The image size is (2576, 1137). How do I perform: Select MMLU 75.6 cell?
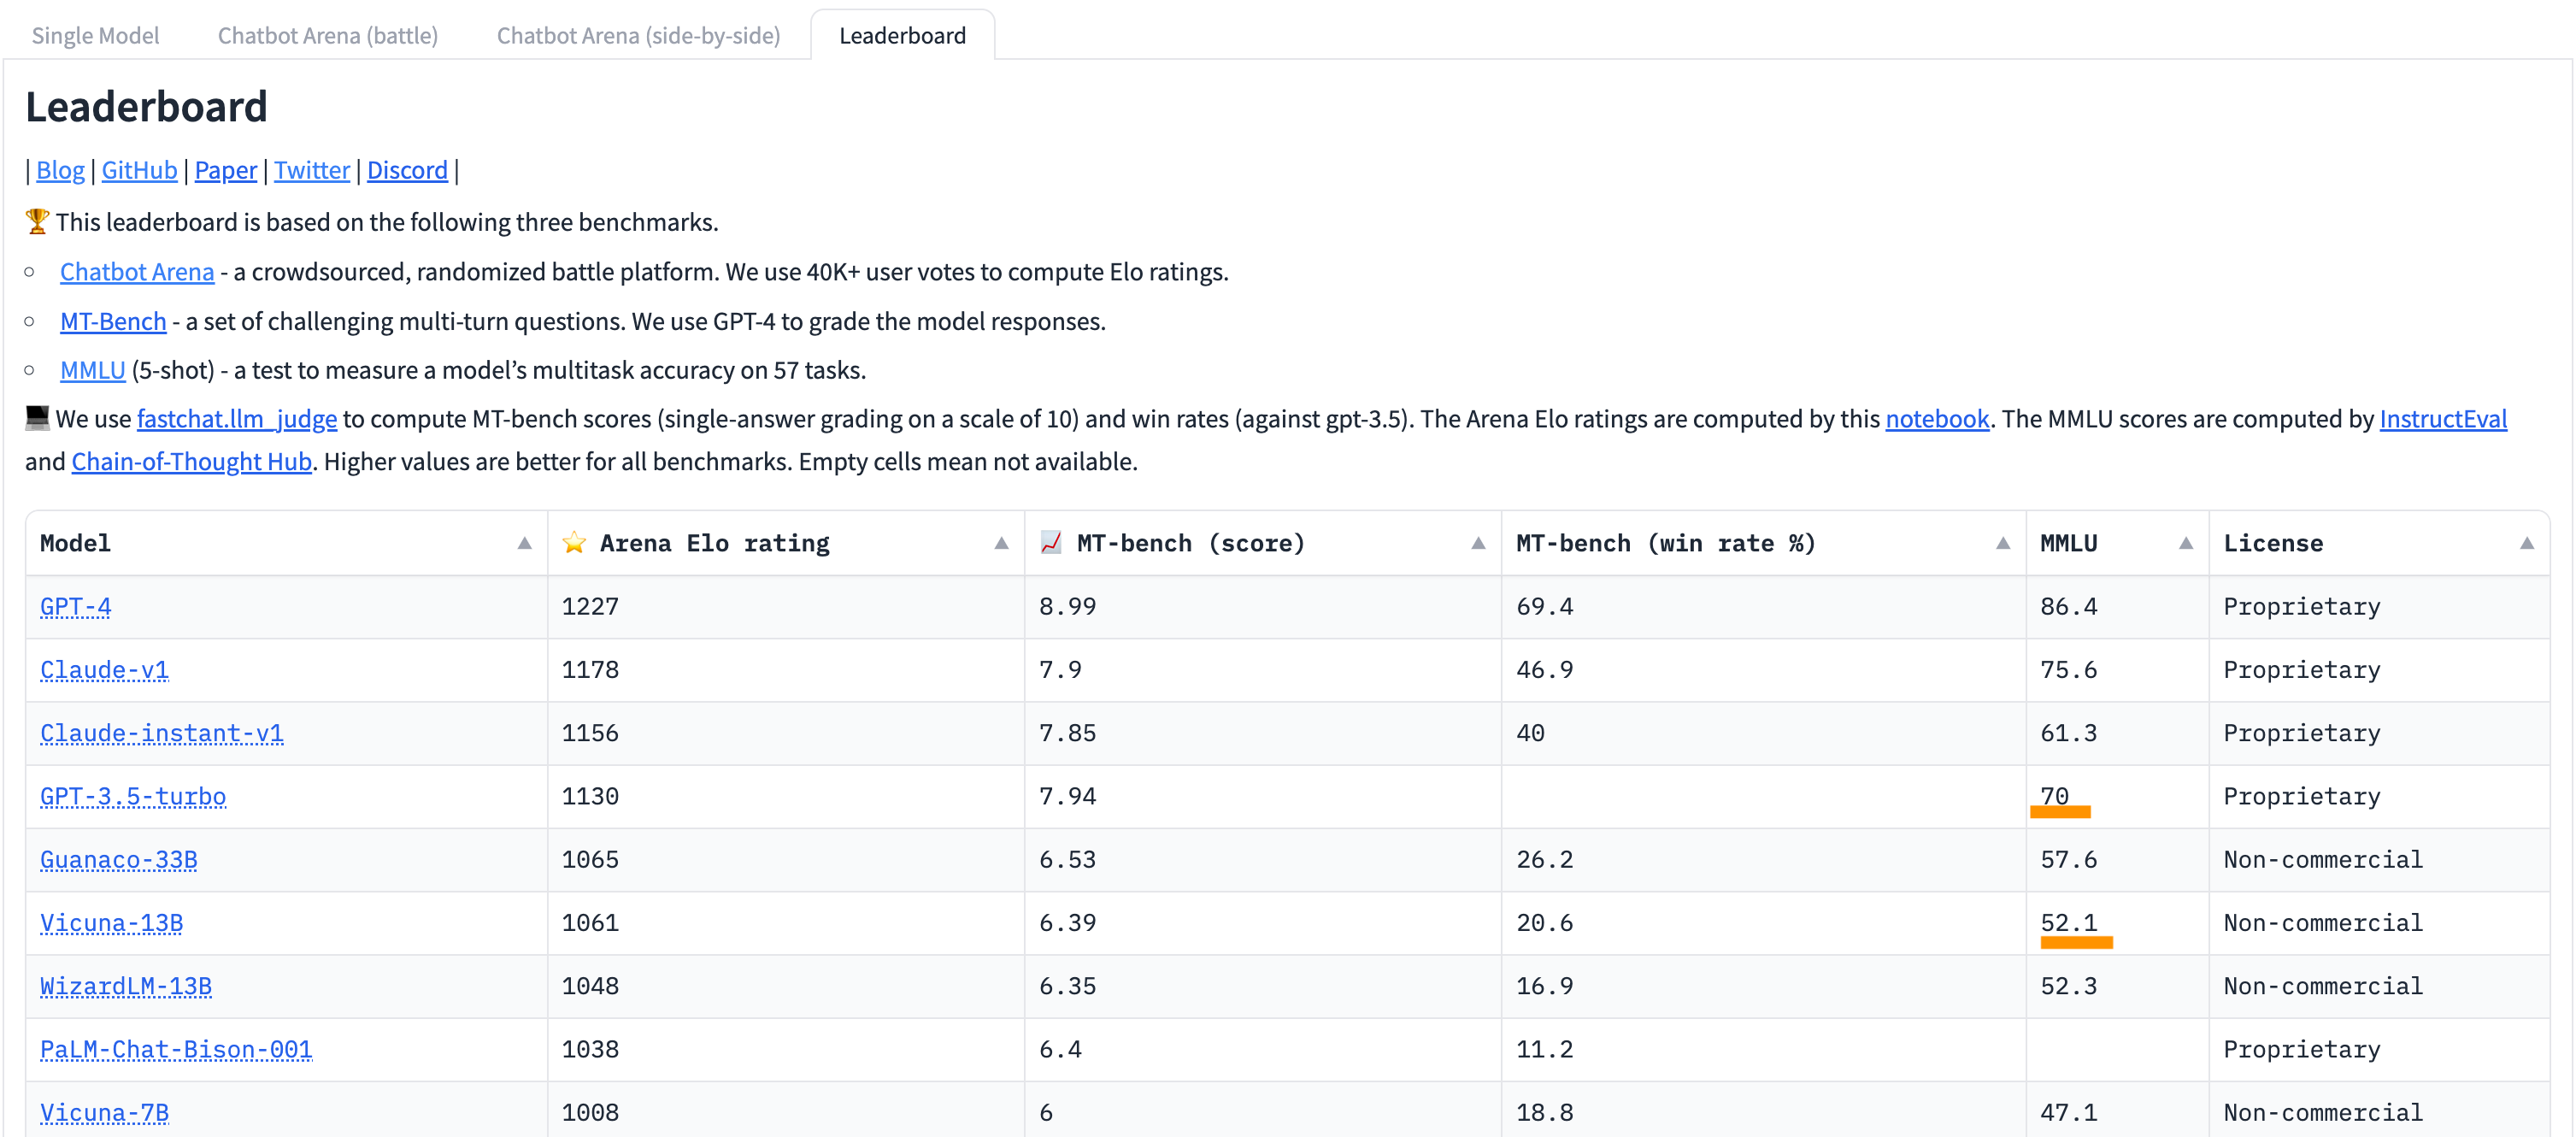[x=2117, y=670]
